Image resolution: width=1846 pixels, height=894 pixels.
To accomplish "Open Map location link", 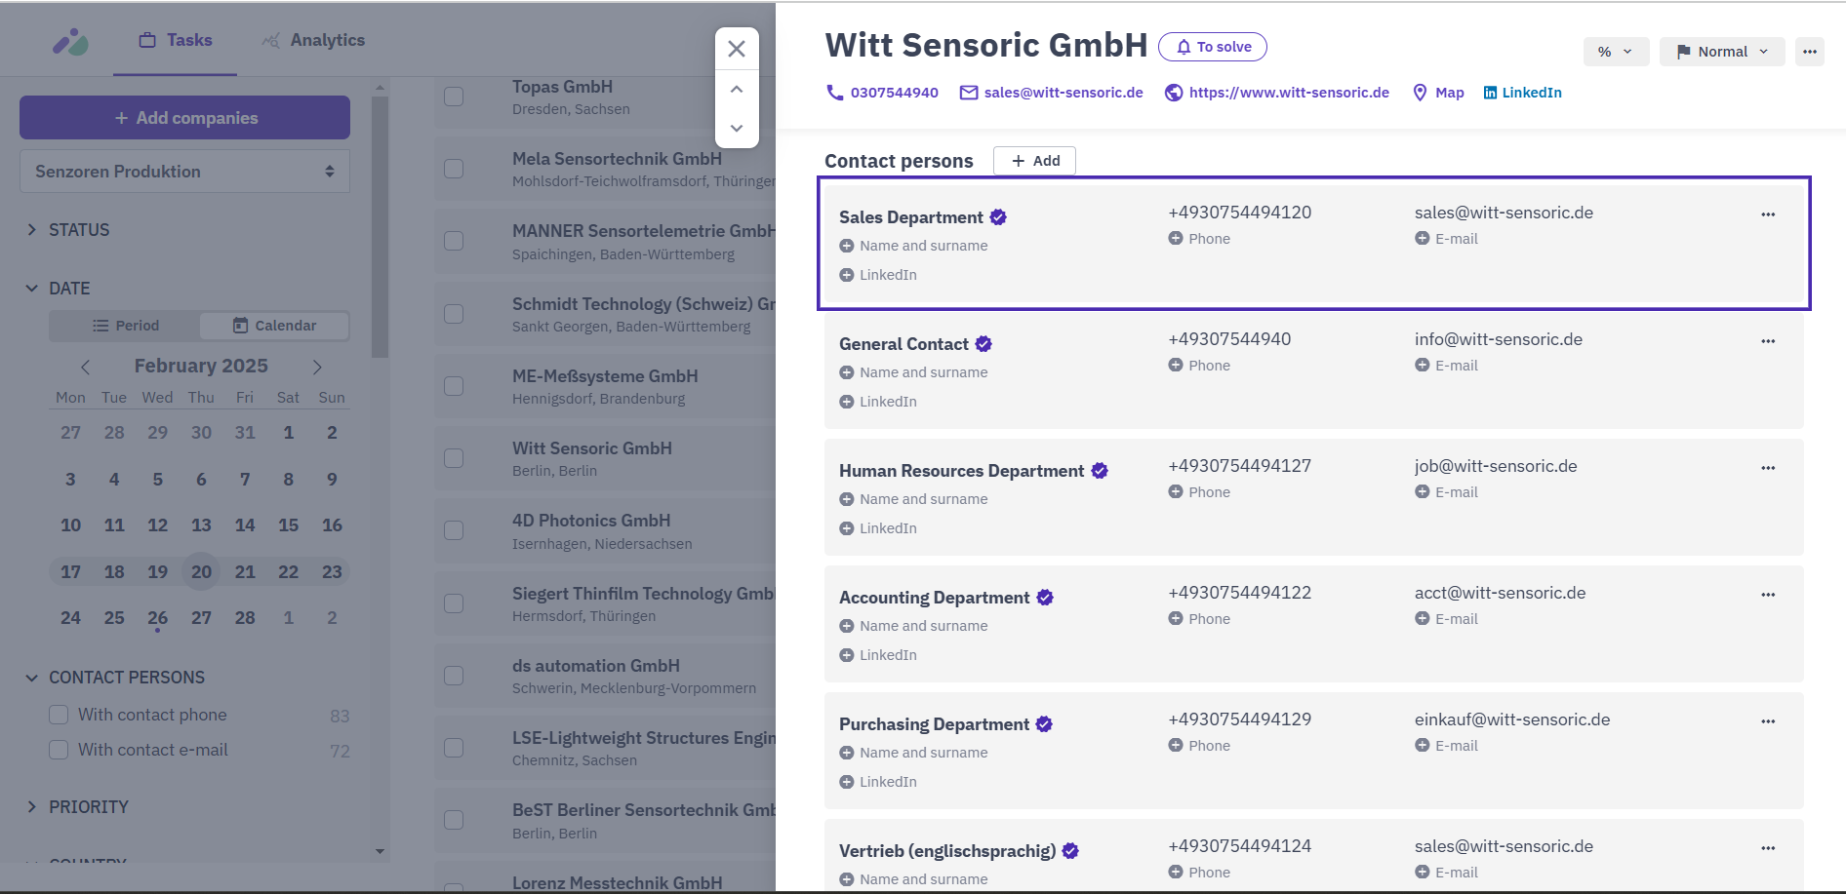I will 1438,93.
